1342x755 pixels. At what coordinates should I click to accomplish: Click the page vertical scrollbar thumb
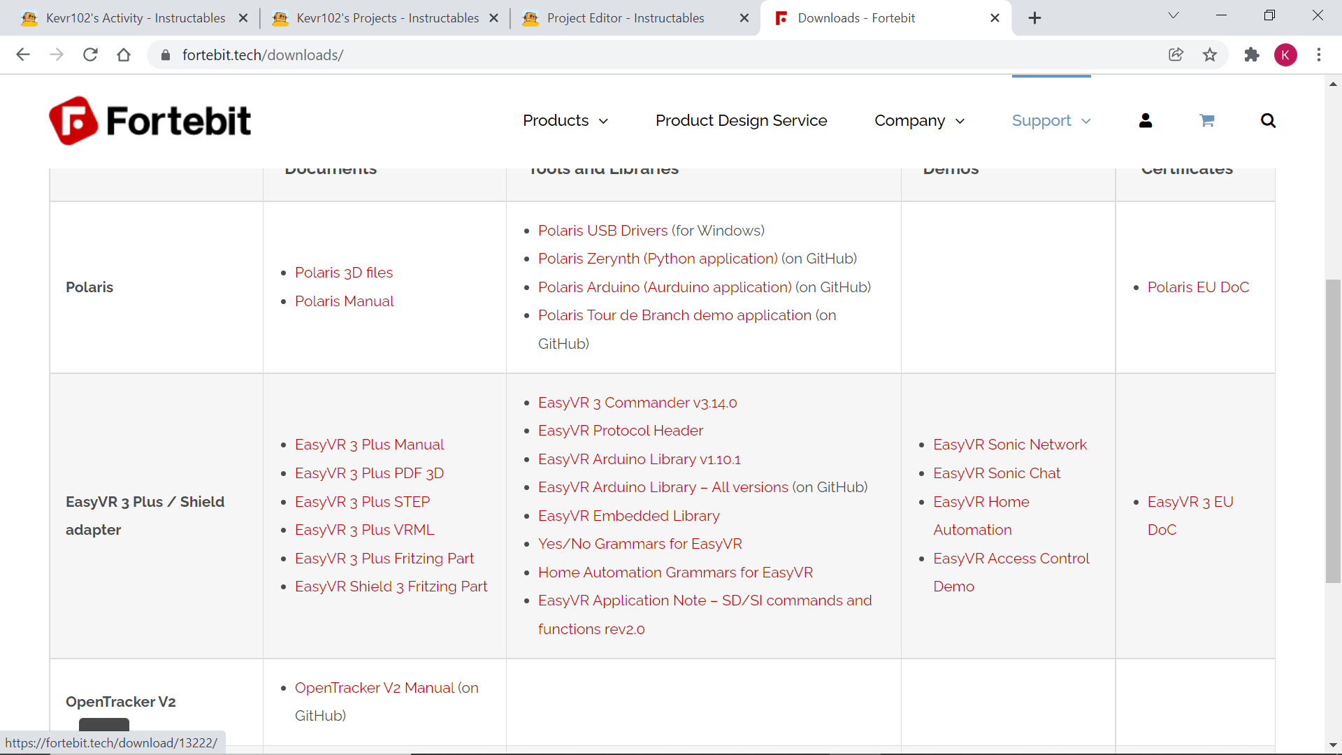coord(1333,430)
